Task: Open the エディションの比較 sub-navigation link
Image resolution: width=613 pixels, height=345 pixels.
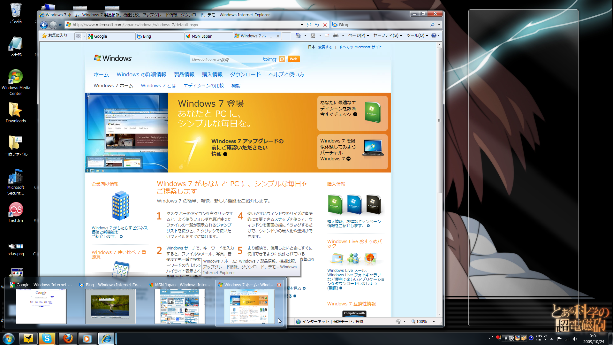Action: click(204, 86)
